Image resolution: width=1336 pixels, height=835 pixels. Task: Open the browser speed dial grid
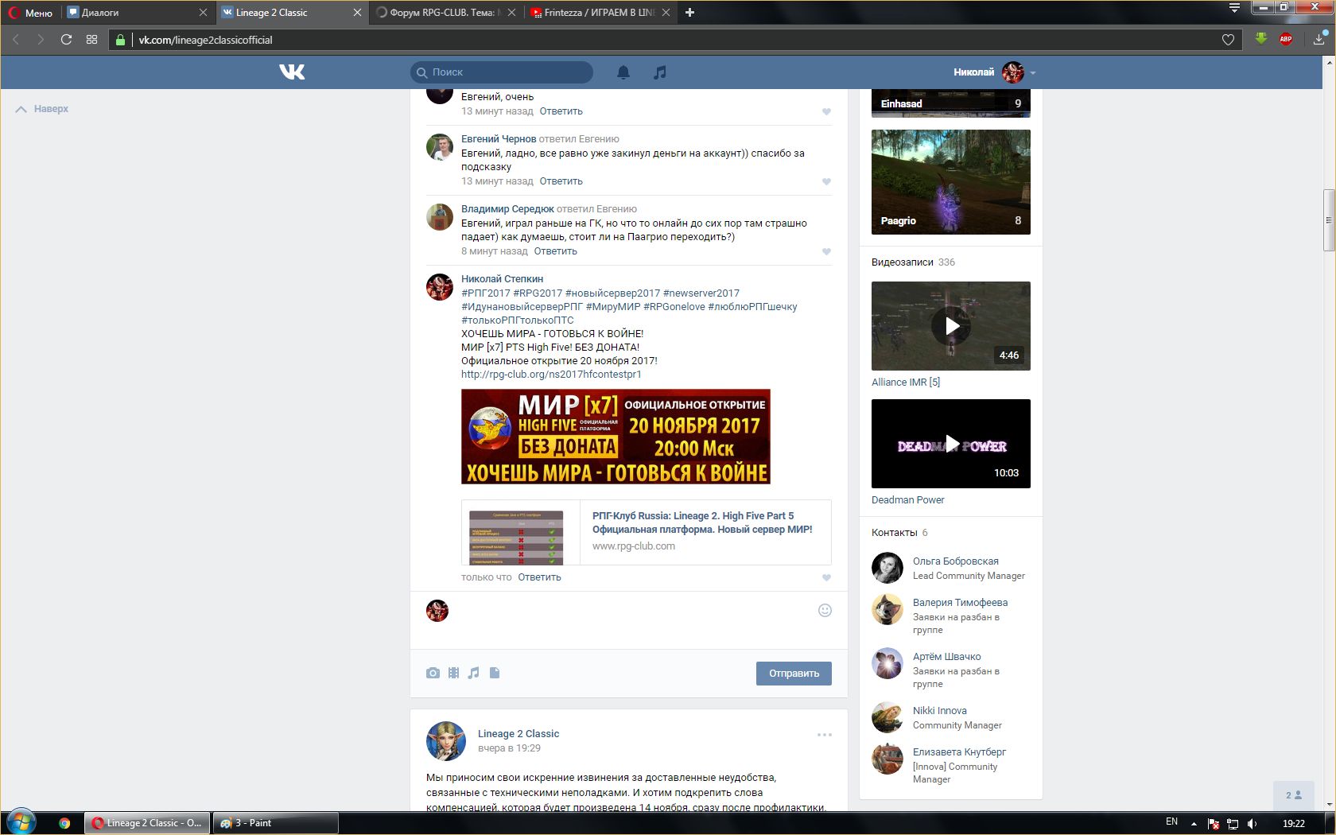tap(91, 40)
